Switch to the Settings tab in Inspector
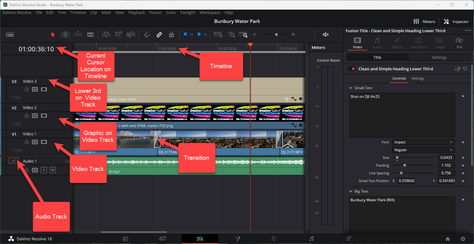 [439, 57]
